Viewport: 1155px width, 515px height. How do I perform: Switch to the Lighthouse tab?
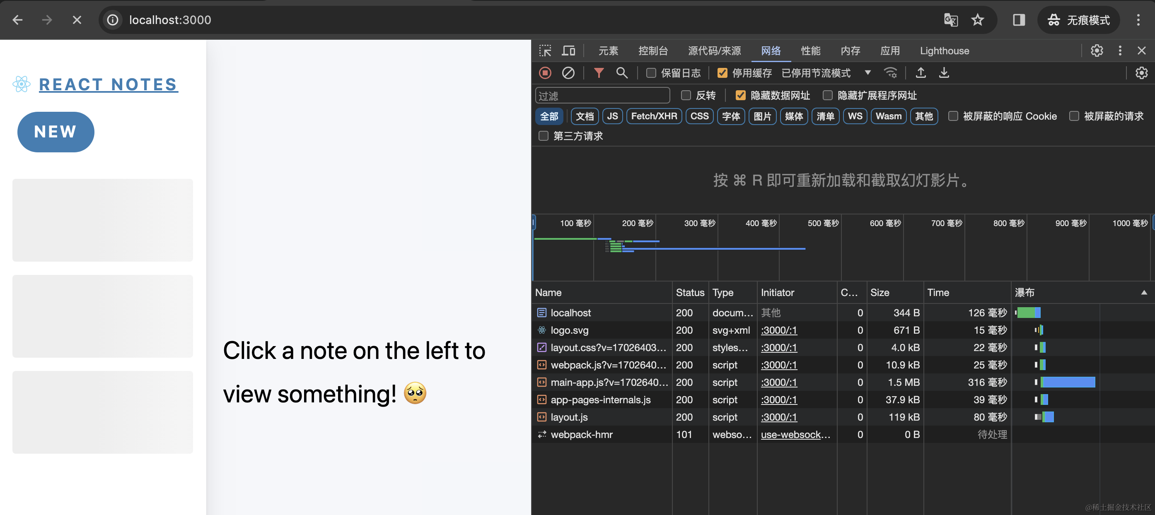[944, 51]
